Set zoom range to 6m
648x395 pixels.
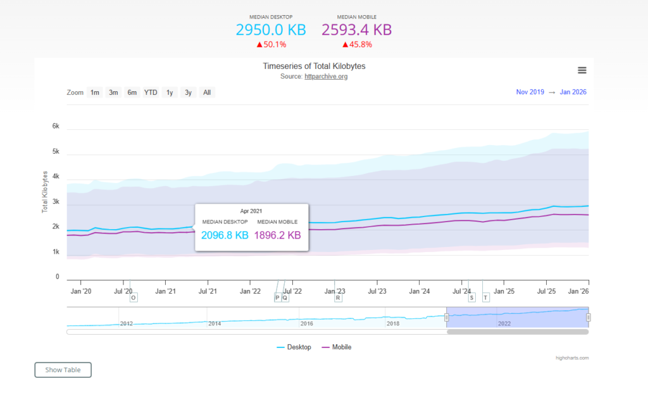pyautogui.click(x=132, y=92)
